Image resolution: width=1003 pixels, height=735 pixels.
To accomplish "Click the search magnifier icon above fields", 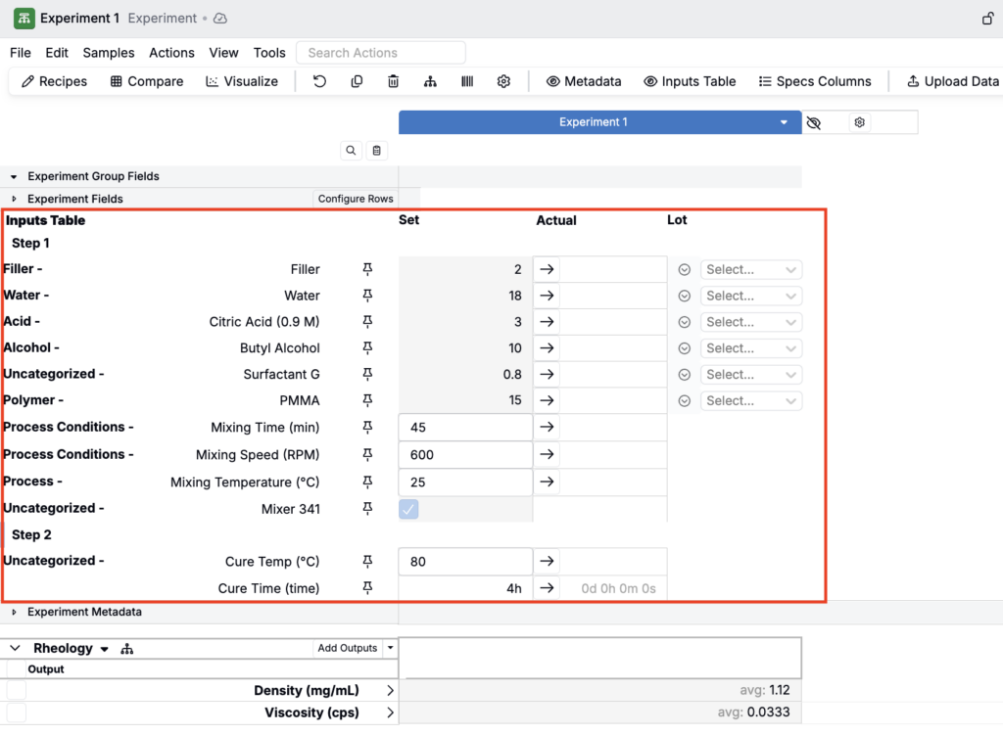I will pyautogui.click(x=351, y=151).
